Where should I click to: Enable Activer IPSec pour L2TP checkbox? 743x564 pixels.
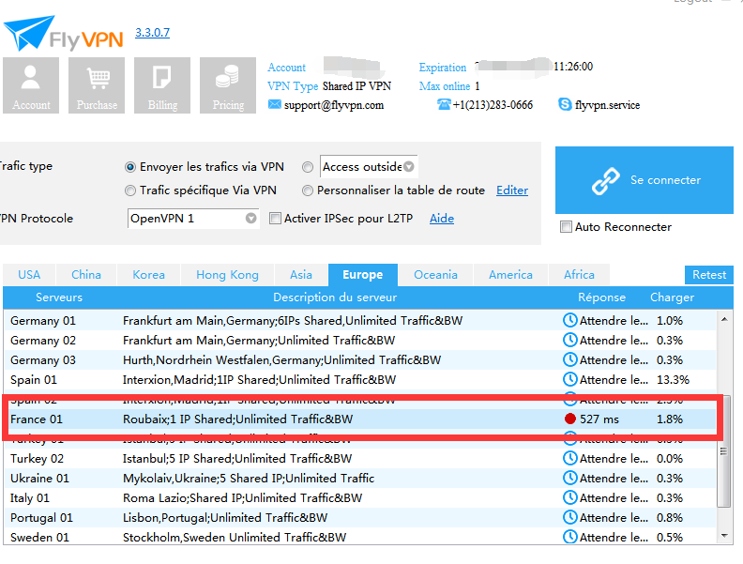[275, 219]
